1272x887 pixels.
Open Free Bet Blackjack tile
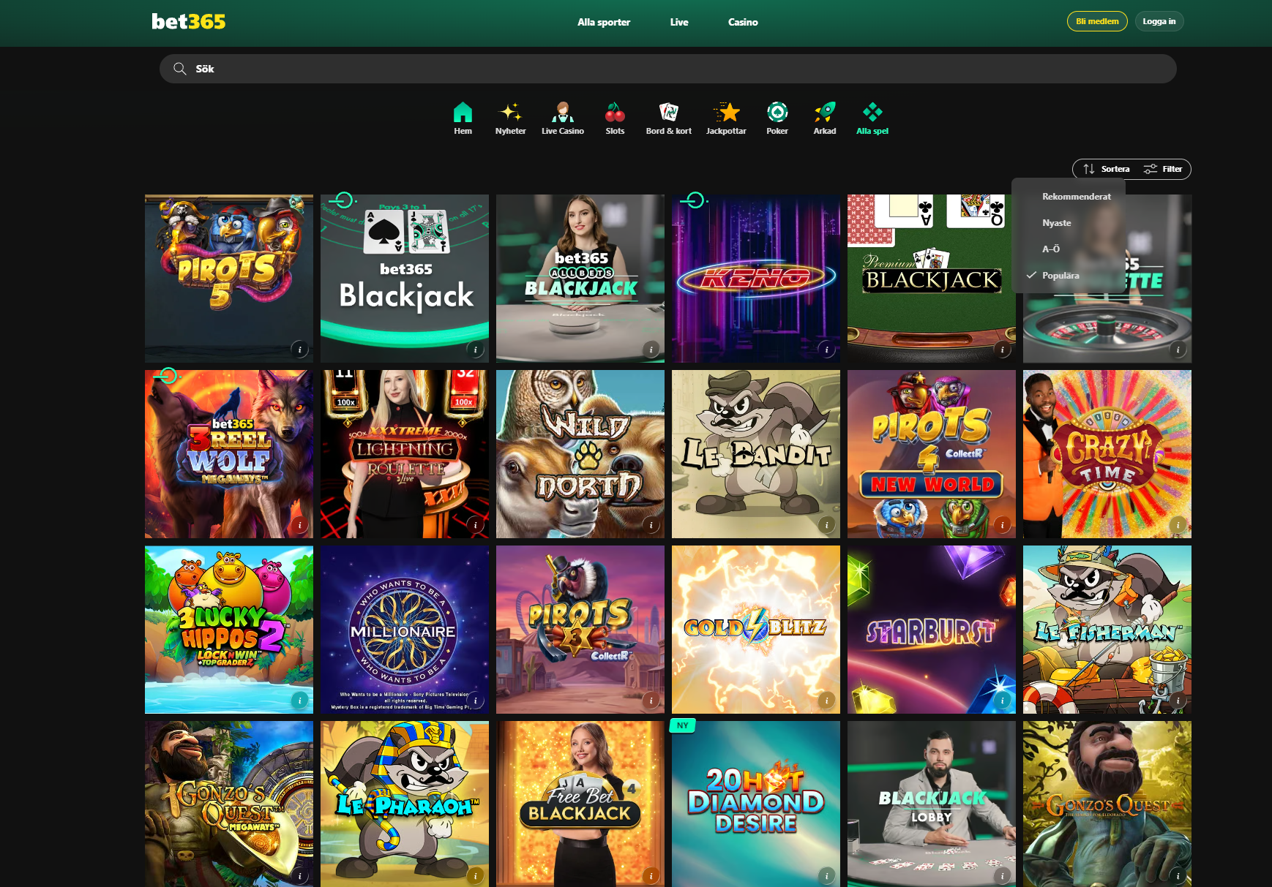(x=580, y=804)
